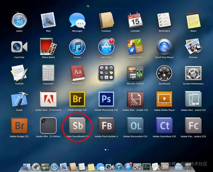Open Adobe Photoshop CS6
The image size is (213, 172).
coord(106,99)
